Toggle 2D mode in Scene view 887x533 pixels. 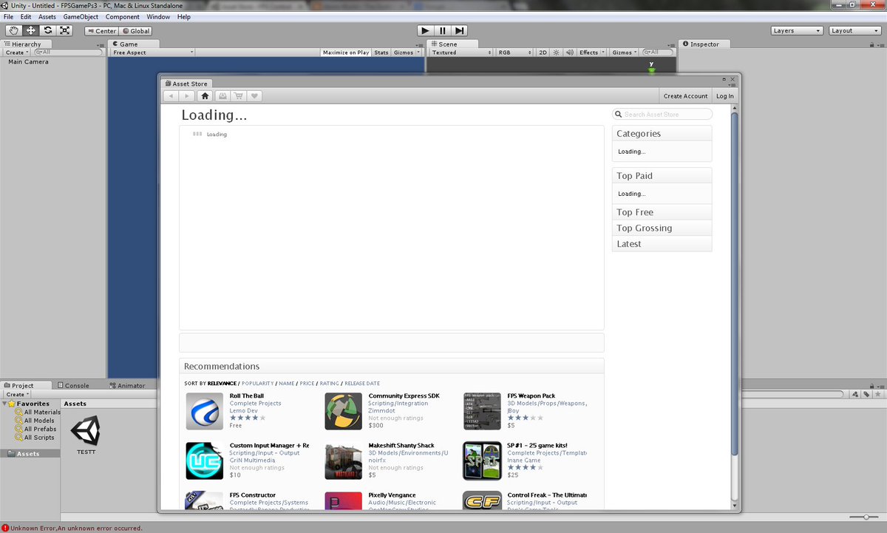(x=543, y=52)
